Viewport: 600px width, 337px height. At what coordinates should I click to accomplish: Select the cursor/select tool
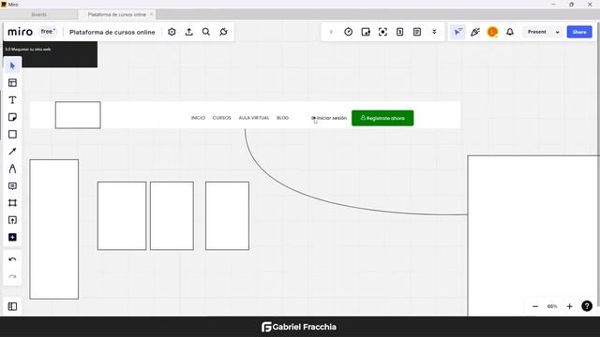(12, 66)
